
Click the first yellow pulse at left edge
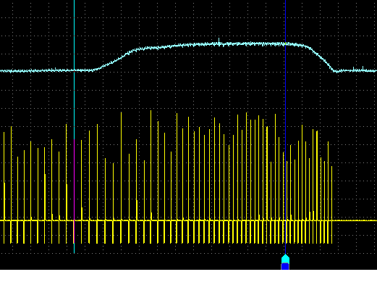(x=4, y=187)
